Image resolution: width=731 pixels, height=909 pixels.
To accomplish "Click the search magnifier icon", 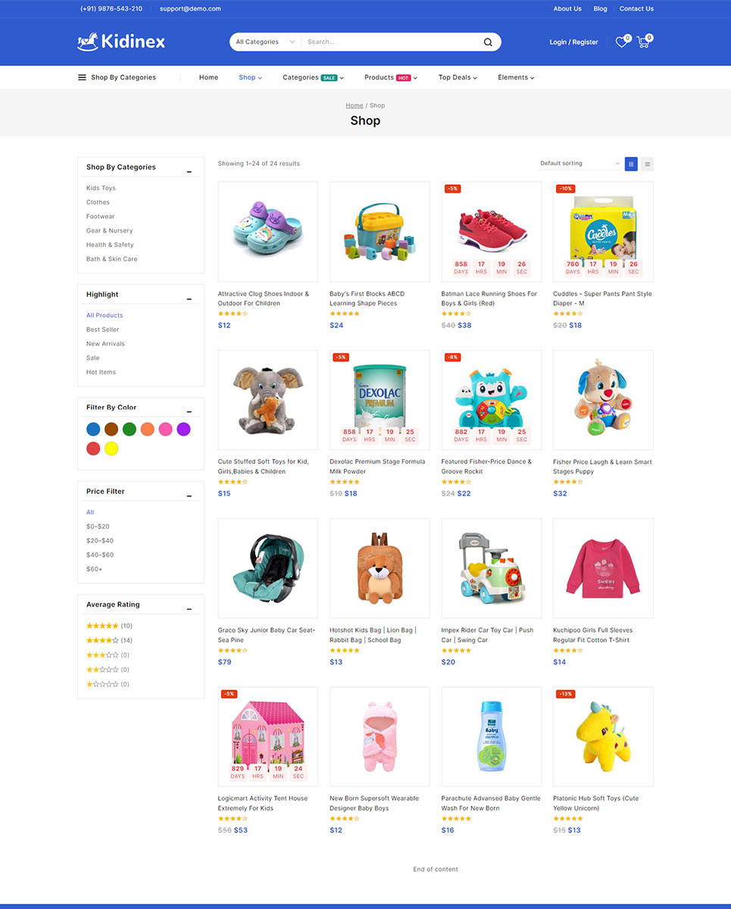I will [x=488, y=42].
